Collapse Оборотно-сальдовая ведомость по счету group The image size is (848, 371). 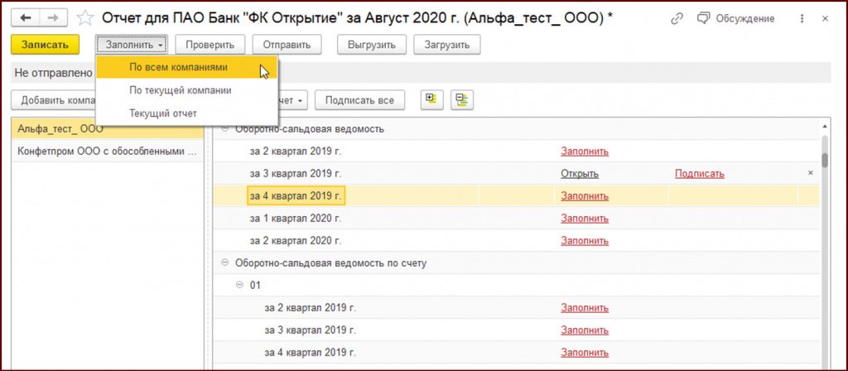225,263
